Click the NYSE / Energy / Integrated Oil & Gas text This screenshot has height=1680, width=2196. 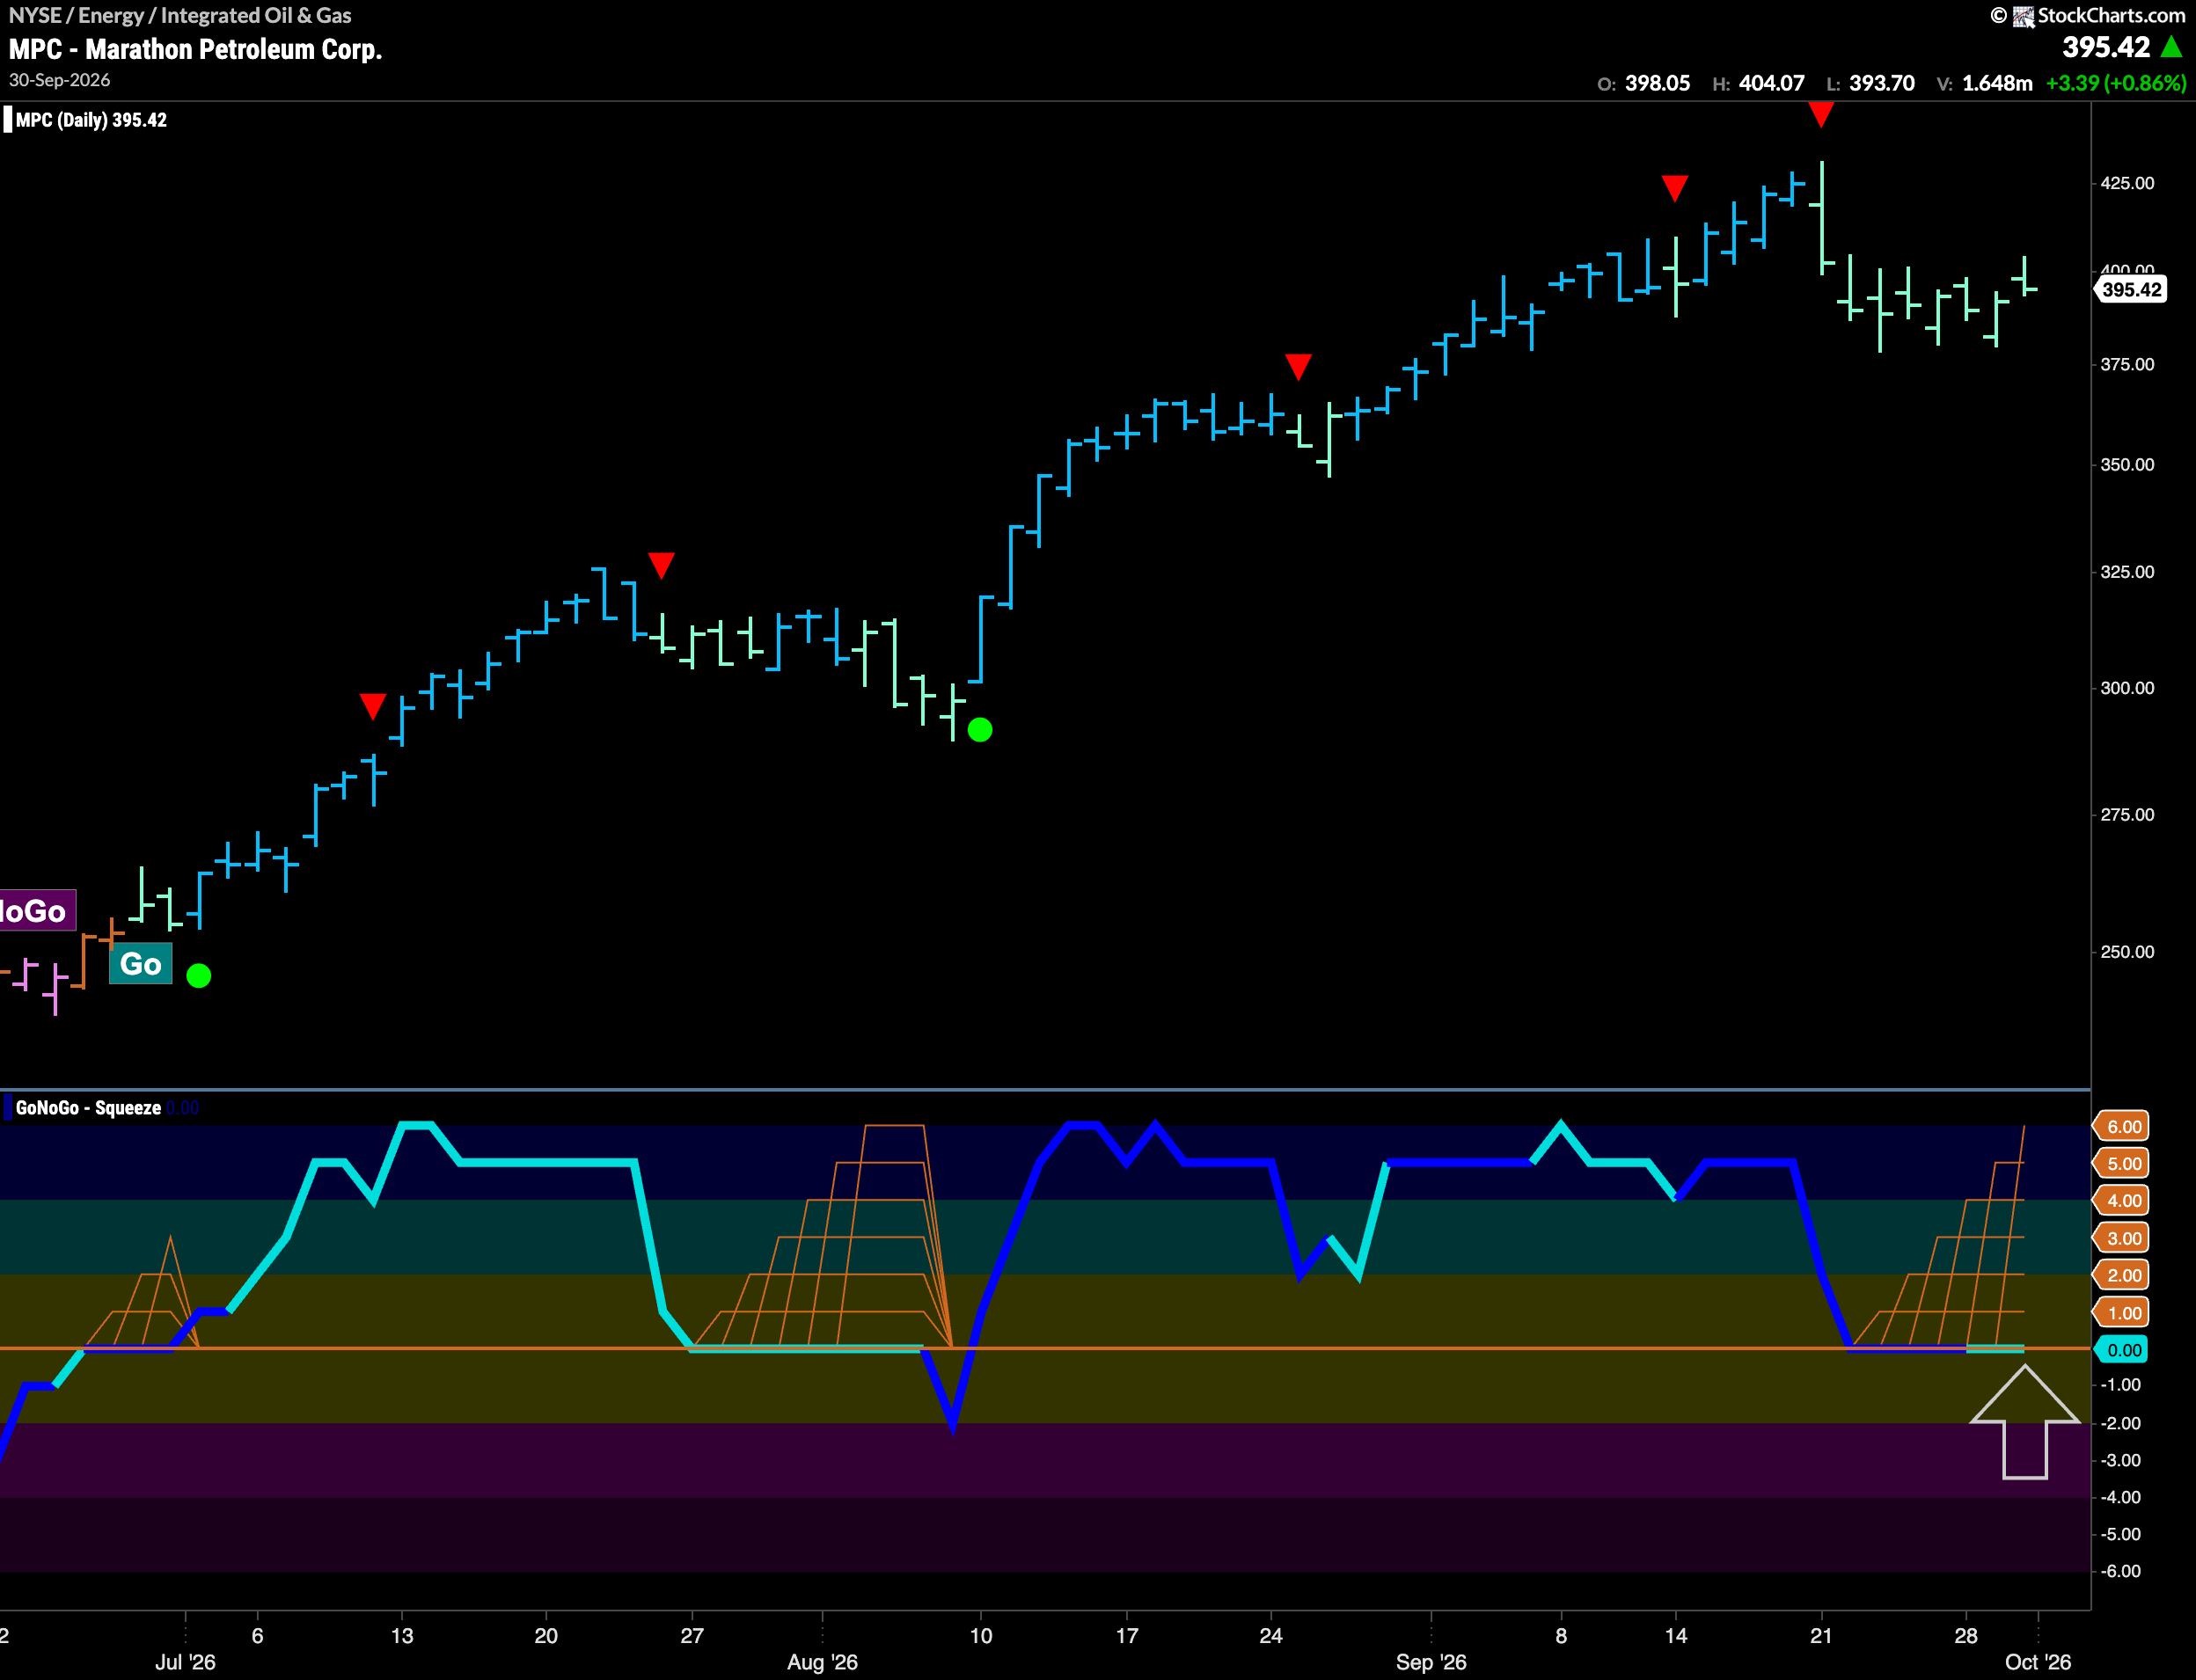coord(180,15)
